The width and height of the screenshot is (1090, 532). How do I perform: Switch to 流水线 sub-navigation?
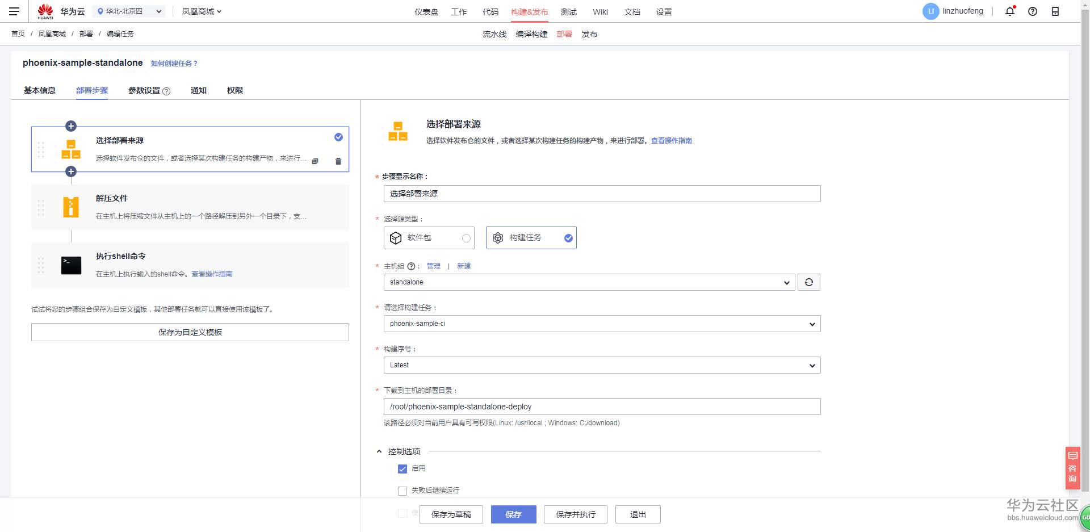tap(494, 34)
